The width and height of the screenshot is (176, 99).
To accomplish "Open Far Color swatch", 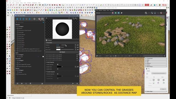I will [58, 47].
